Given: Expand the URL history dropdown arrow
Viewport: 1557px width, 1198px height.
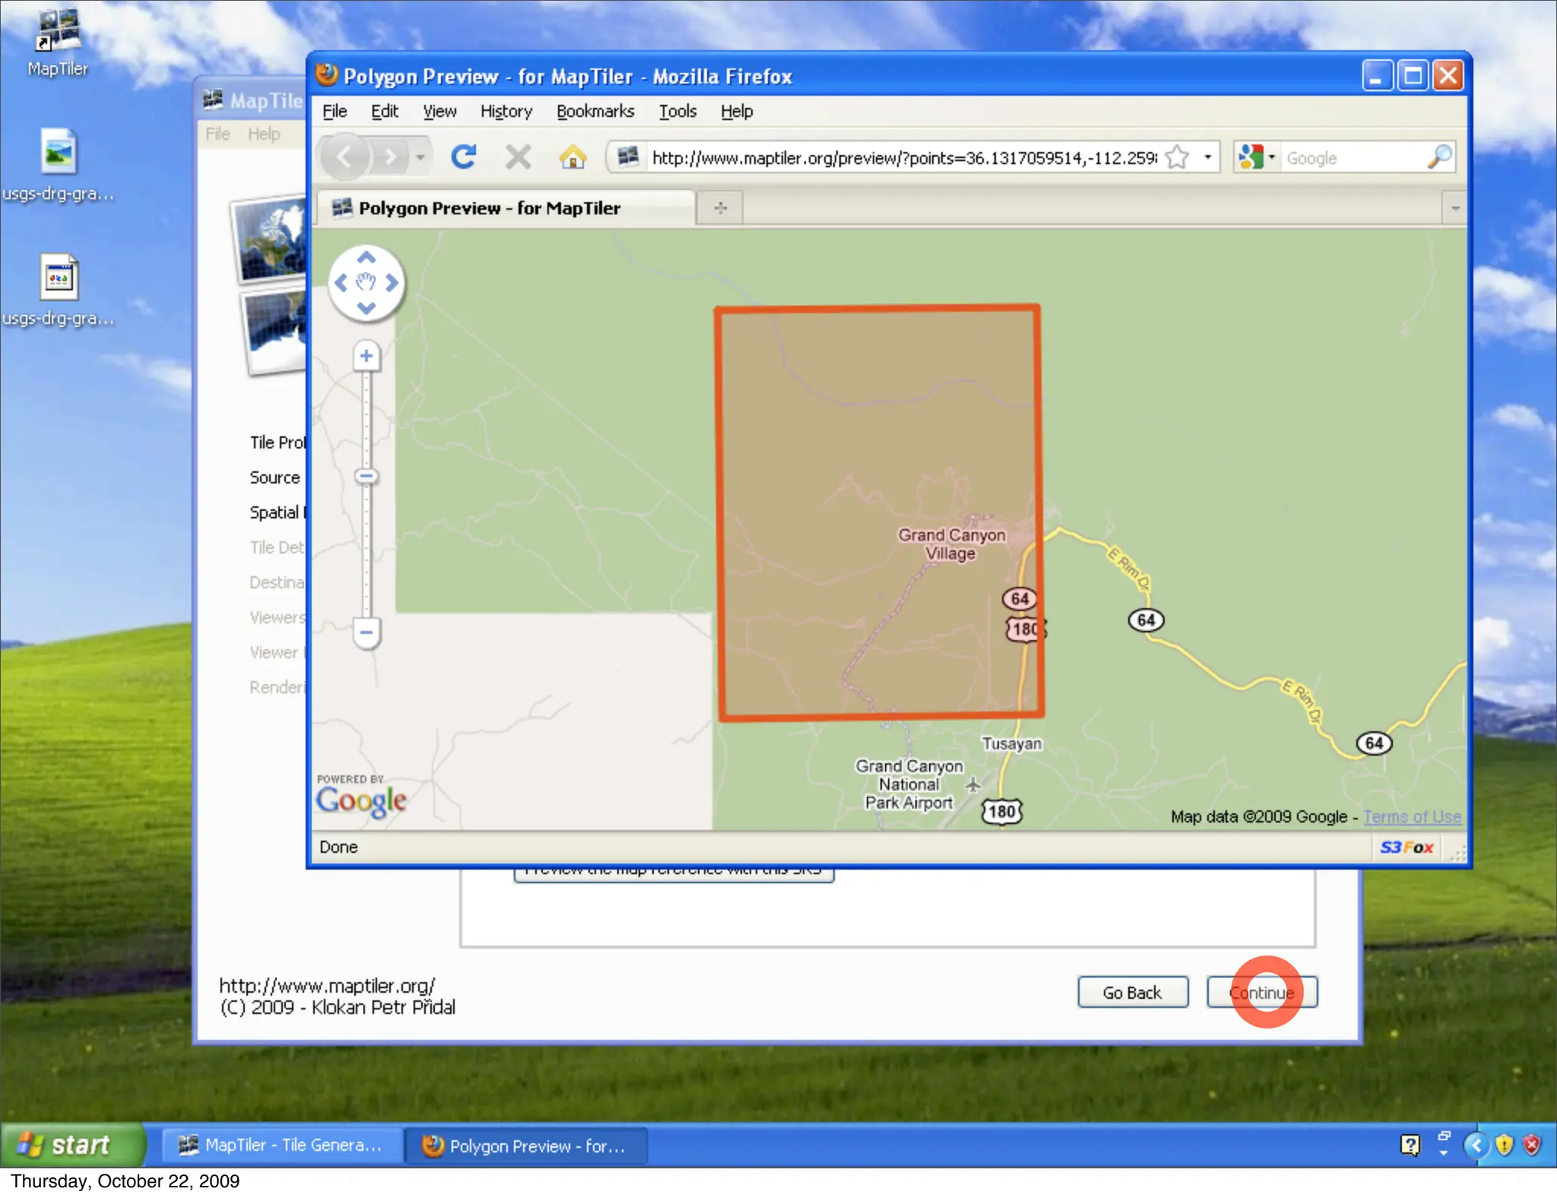Looking at the screenshot, I should pos(1207,157).
